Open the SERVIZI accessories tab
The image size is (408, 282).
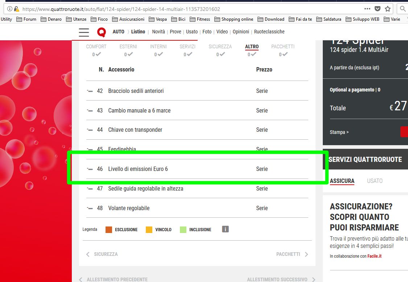[187, 46]
